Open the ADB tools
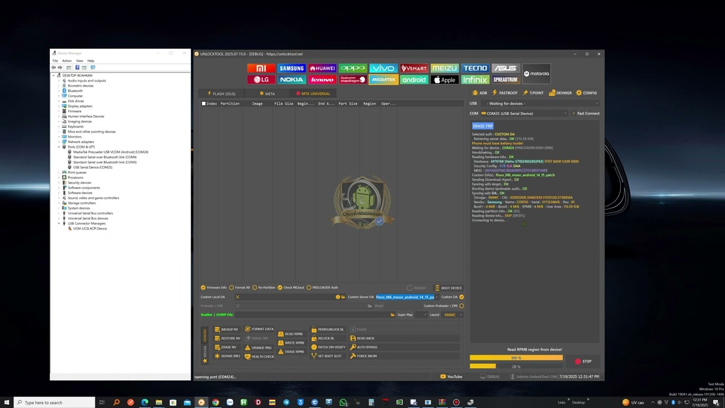725x408 pixels. pos(480,93)
